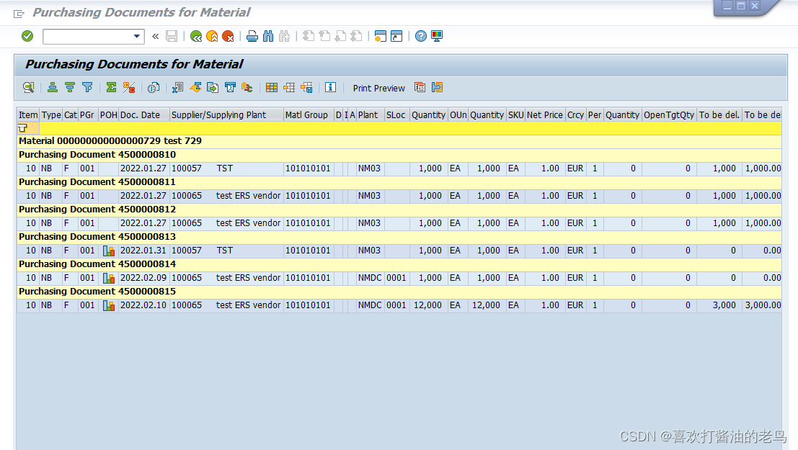Sort the list in descending order
798x450 pixels.
click(69, 87)
